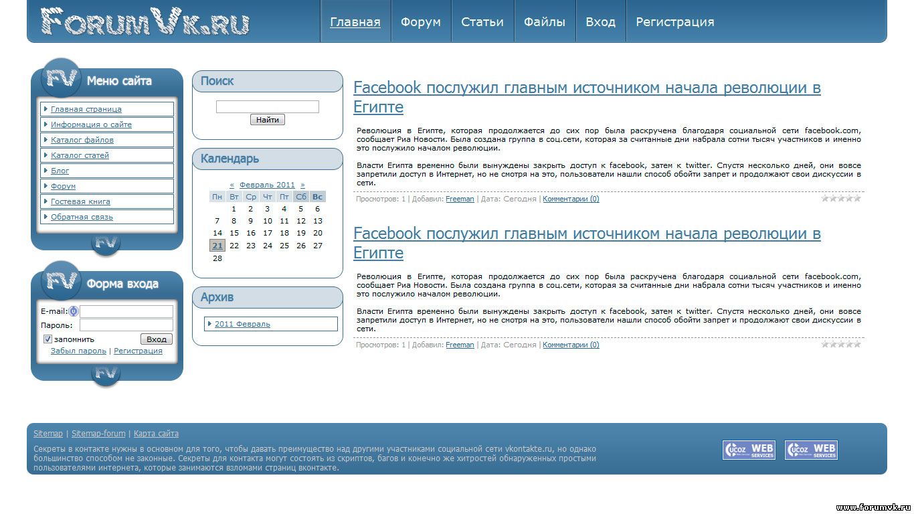Image resolution: width=914 pixels, height=514 pixels.
Task: Open the second Facebook article title
Action: 587,243
